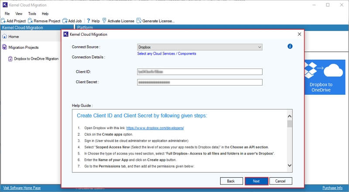
Task: Click the Back button
Action: click(x=231, y=181)
